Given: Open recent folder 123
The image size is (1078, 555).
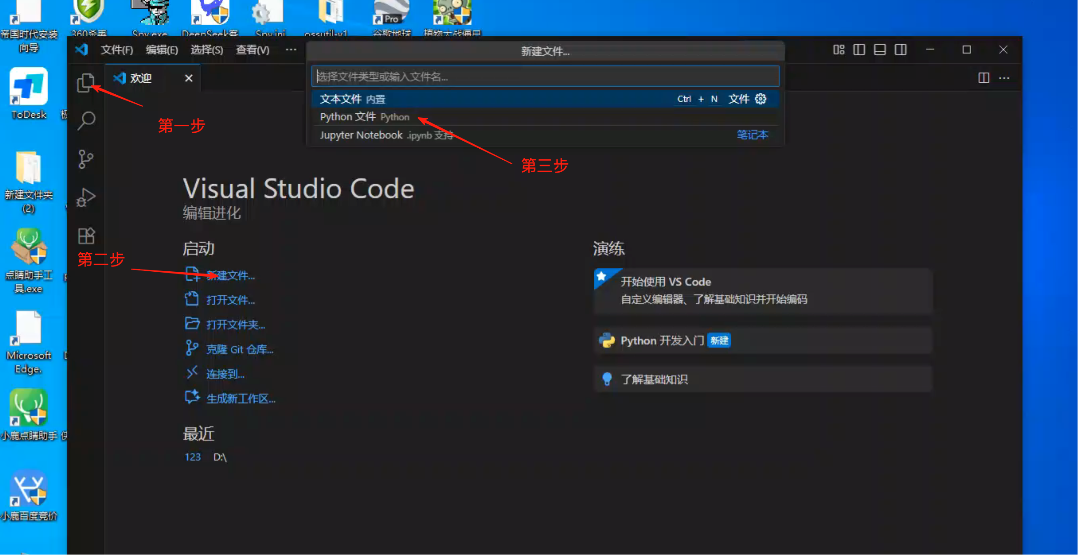Looking at the screenshot, I should tap(193, 457).
